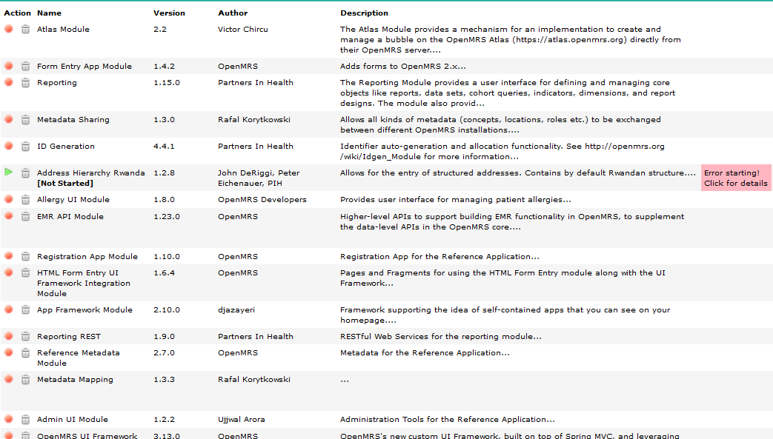Image resolution: width=773 pixels, height=439 pixels.
Task: Unload the ID Generation module with its trash icon
Action: [x=25, y=146]
